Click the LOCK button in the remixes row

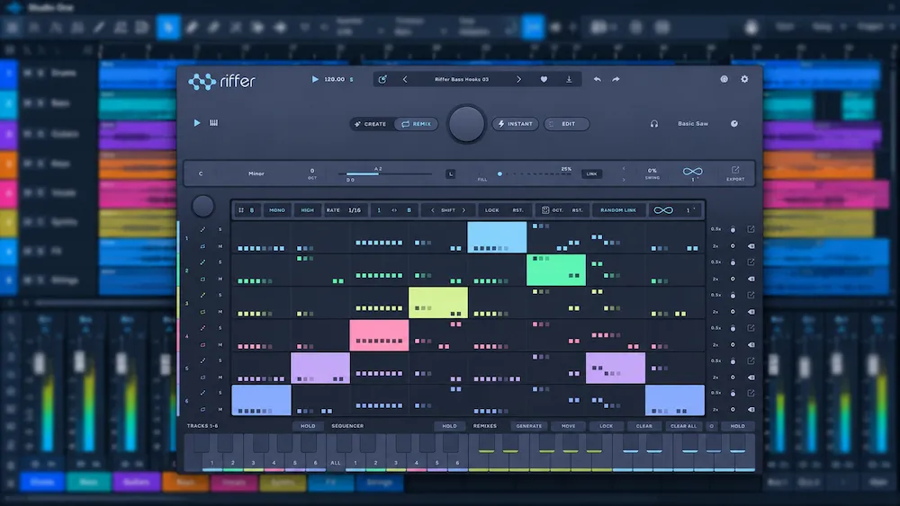click(x=606, y=426)
